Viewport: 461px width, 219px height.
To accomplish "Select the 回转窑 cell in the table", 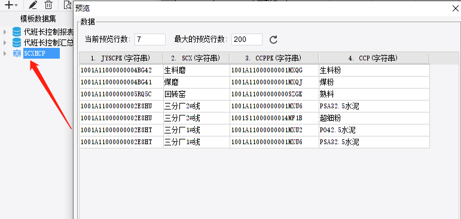I will click(196, 94).
